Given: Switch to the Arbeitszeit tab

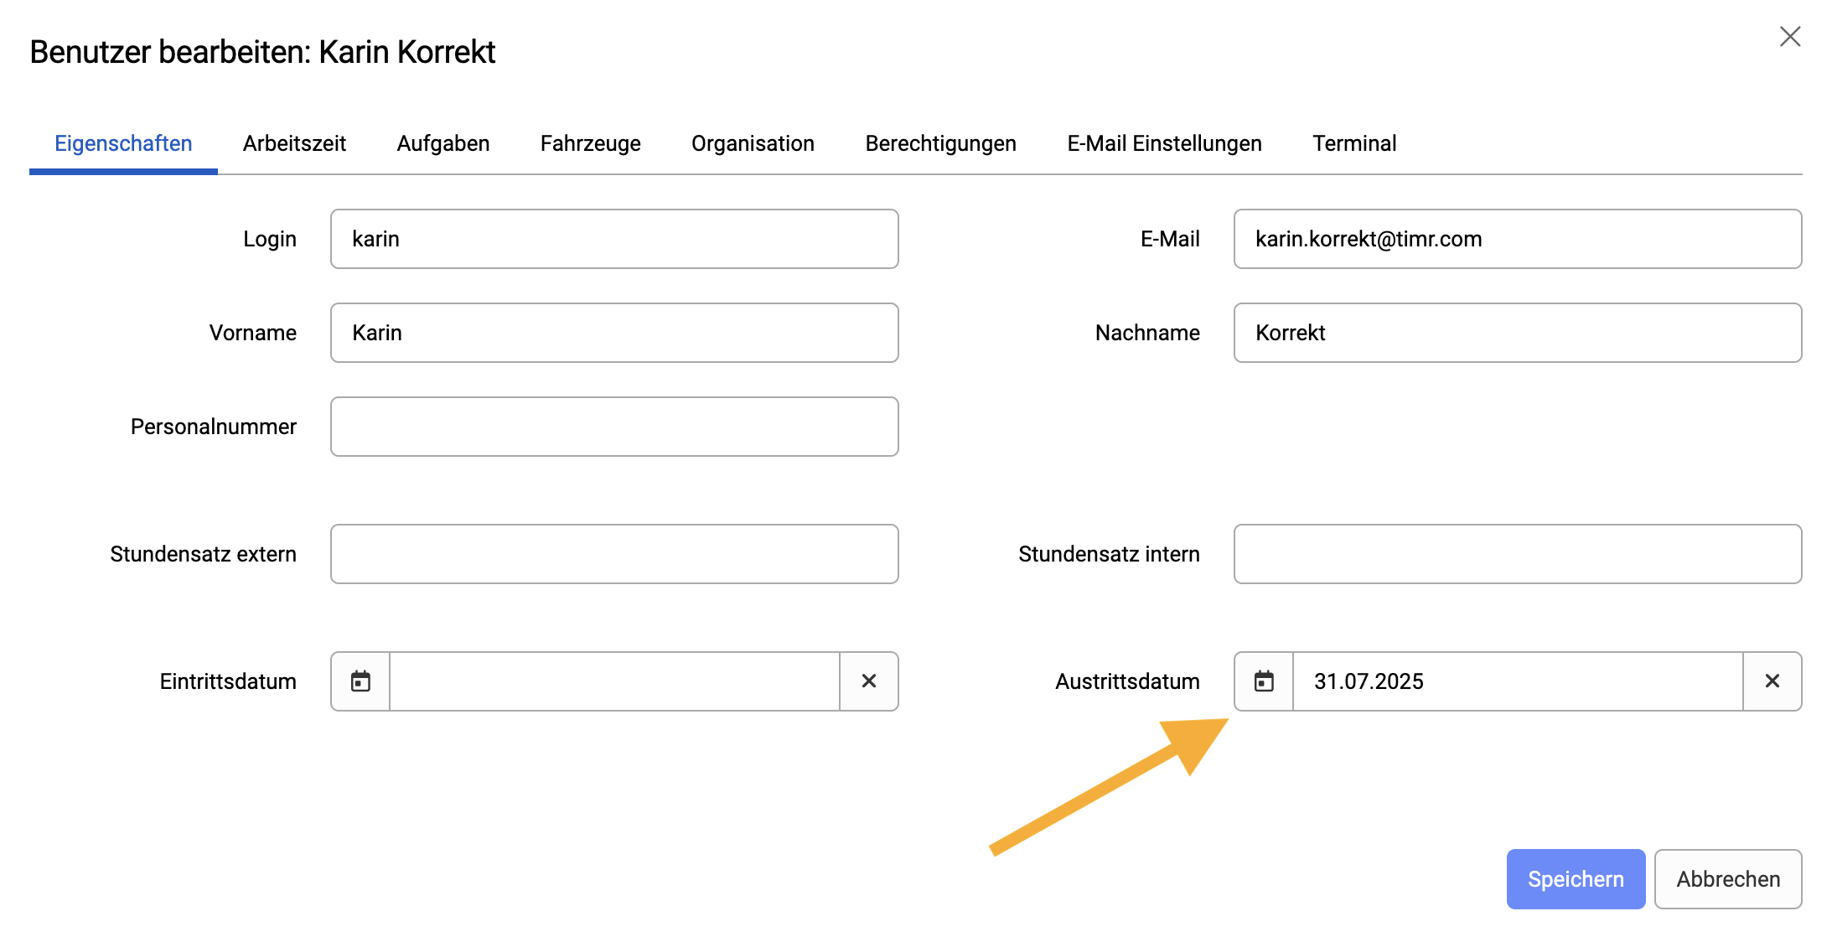Looking at the screenshot, I should pyautogui.click(x=294, y=143).
